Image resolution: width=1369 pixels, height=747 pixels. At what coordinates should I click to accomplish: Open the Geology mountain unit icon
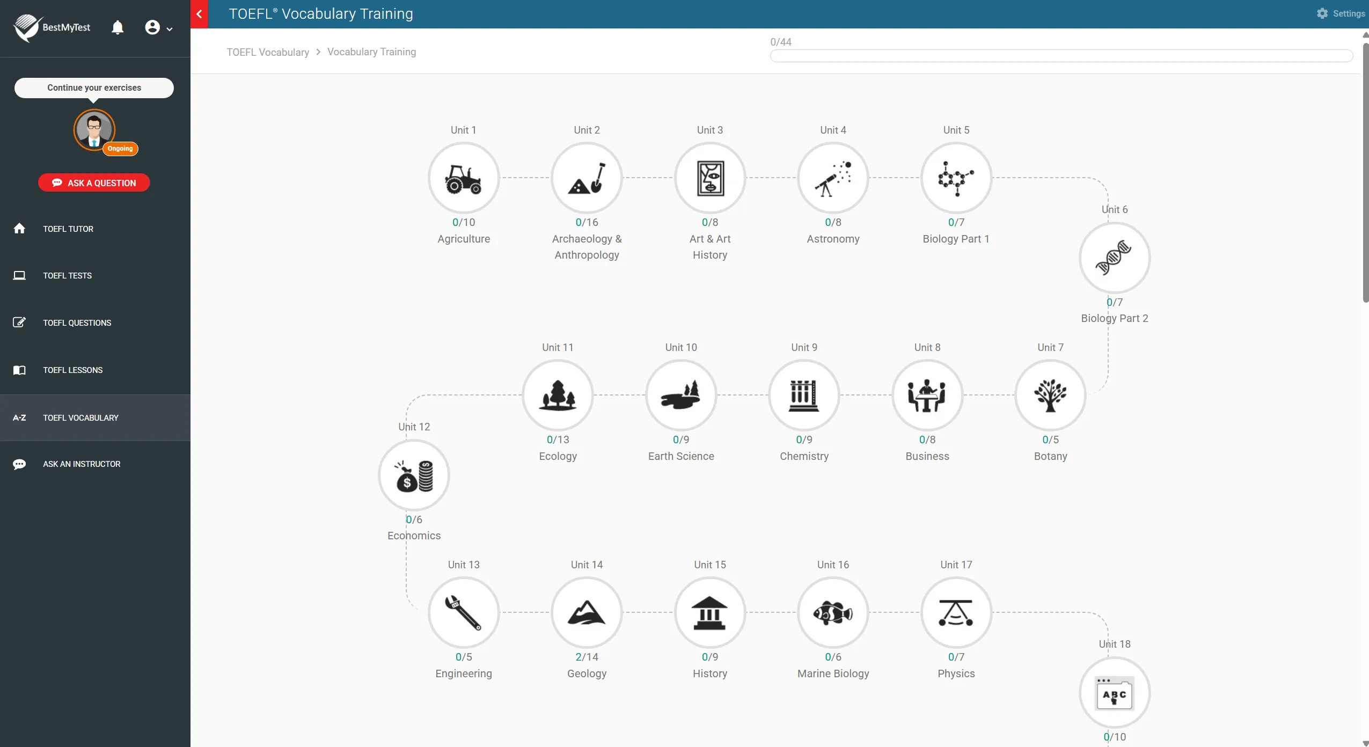click(x=587, y=612)
